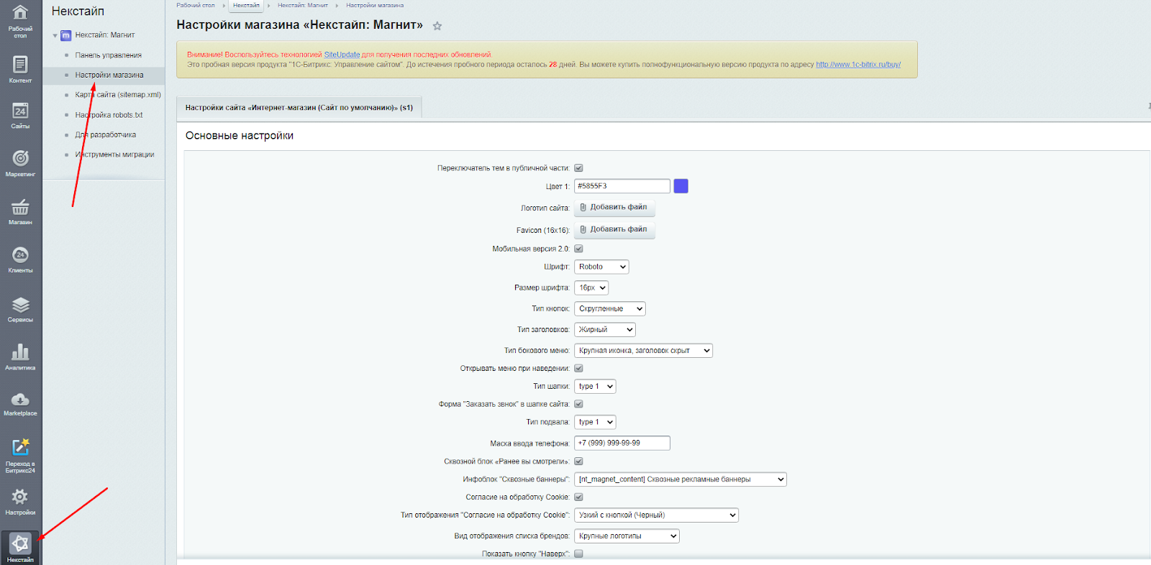Open the Вид отображения списка брендов dropdown

pyautogui.click(x=627, y=536)
